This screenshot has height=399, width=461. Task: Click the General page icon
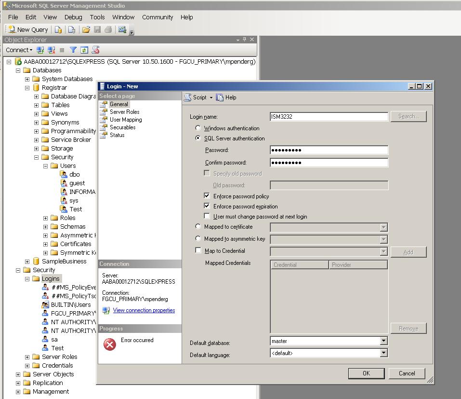tap(104, 104)
